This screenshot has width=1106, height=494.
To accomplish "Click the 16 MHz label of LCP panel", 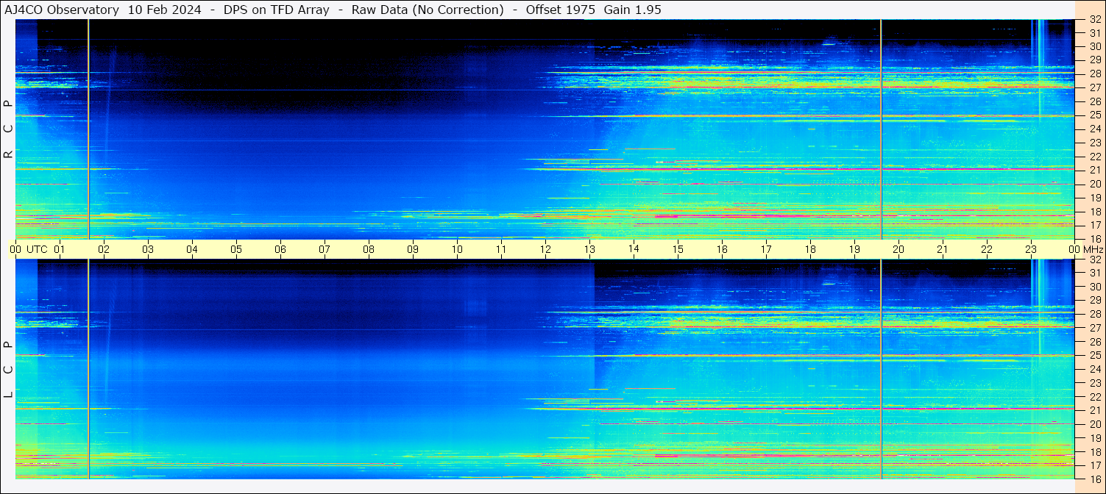I will click(1095, 479).
